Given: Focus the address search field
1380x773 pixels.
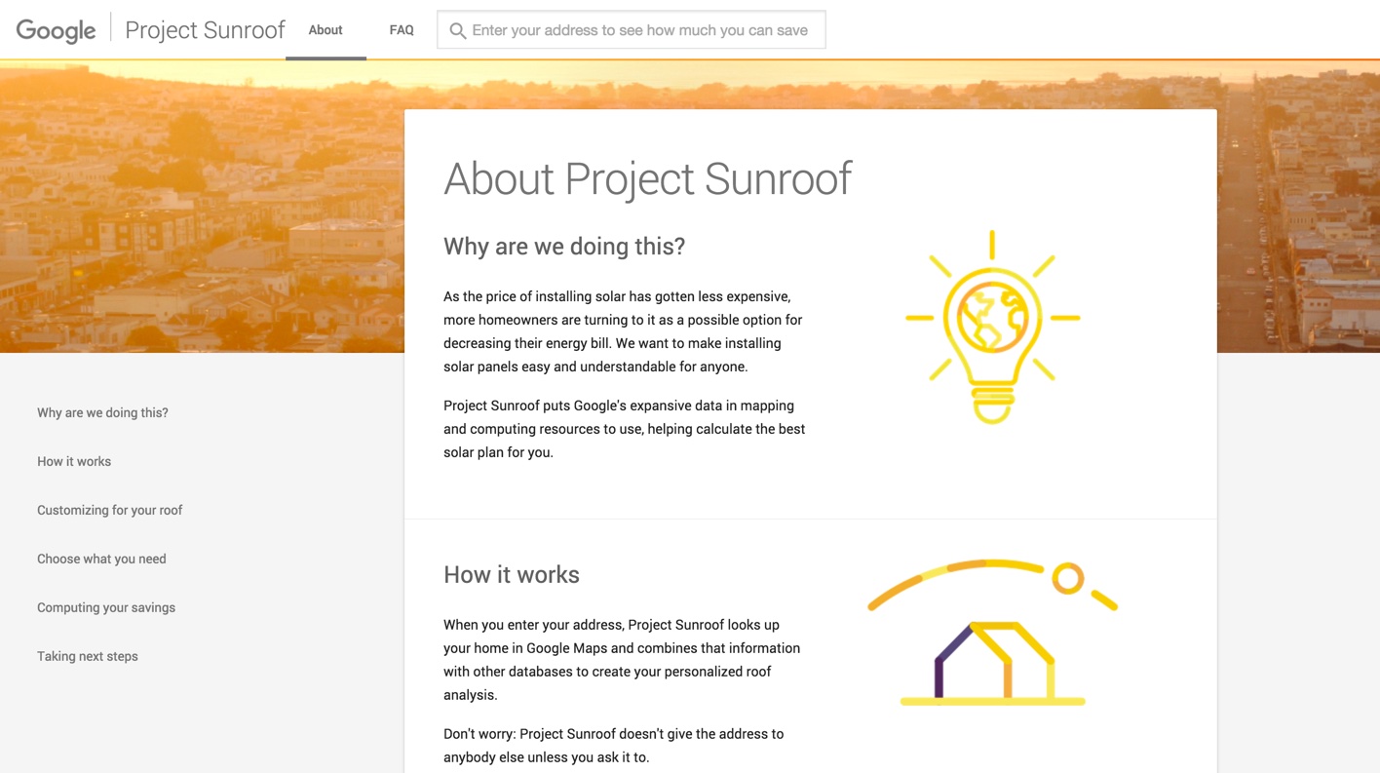Looking at the screenshot, I should pyautogui.click(x=639, y=30).
